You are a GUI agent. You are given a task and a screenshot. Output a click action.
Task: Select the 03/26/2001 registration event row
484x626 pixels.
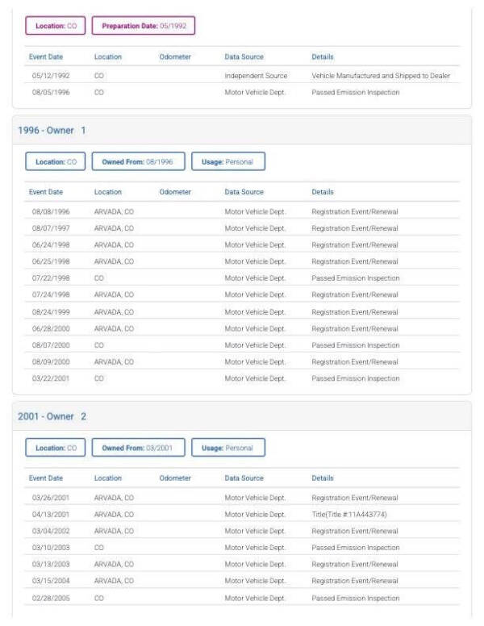[x=241, y=497]
